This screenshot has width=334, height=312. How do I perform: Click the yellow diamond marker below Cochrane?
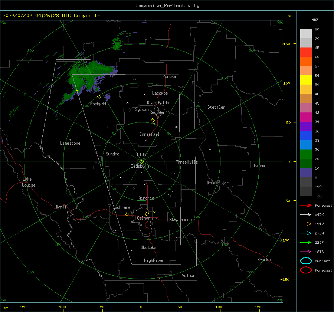[x=127, y=214]
